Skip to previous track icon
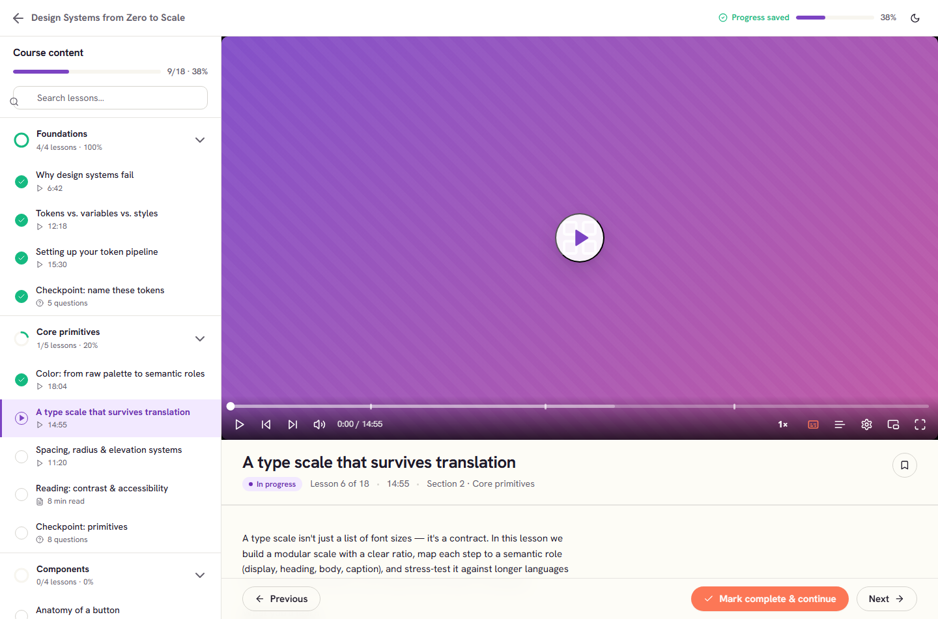This screenshot has height=619, width=938. point(266,424)
